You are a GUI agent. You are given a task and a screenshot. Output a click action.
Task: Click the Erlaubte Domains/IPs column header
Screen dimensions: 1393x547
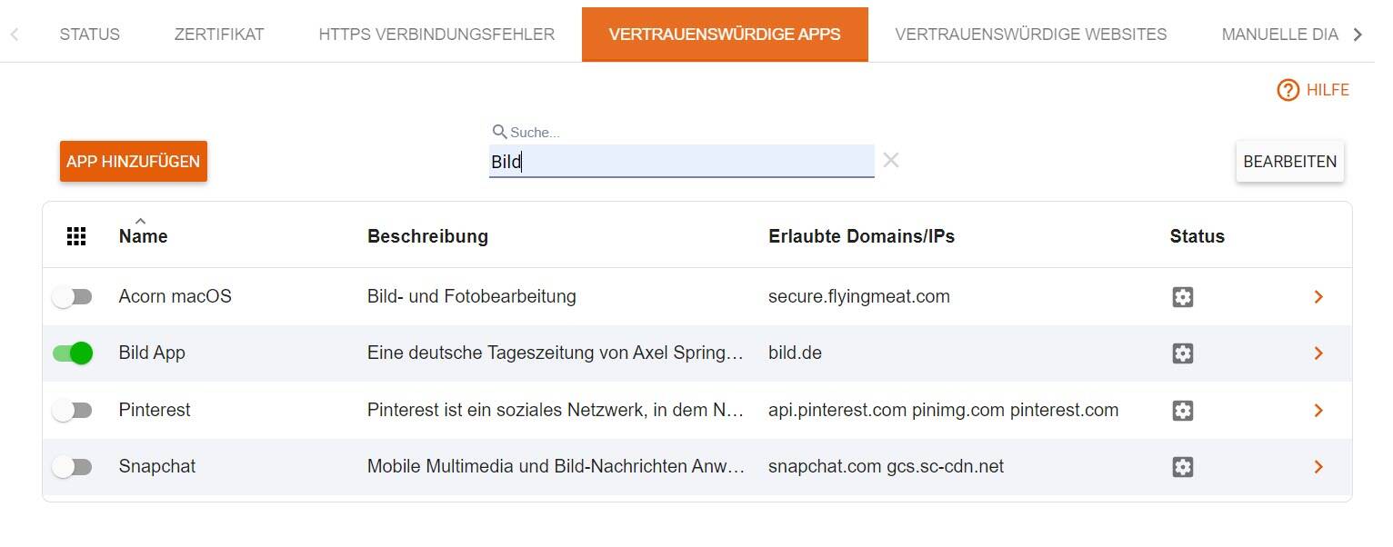(861, 236)
